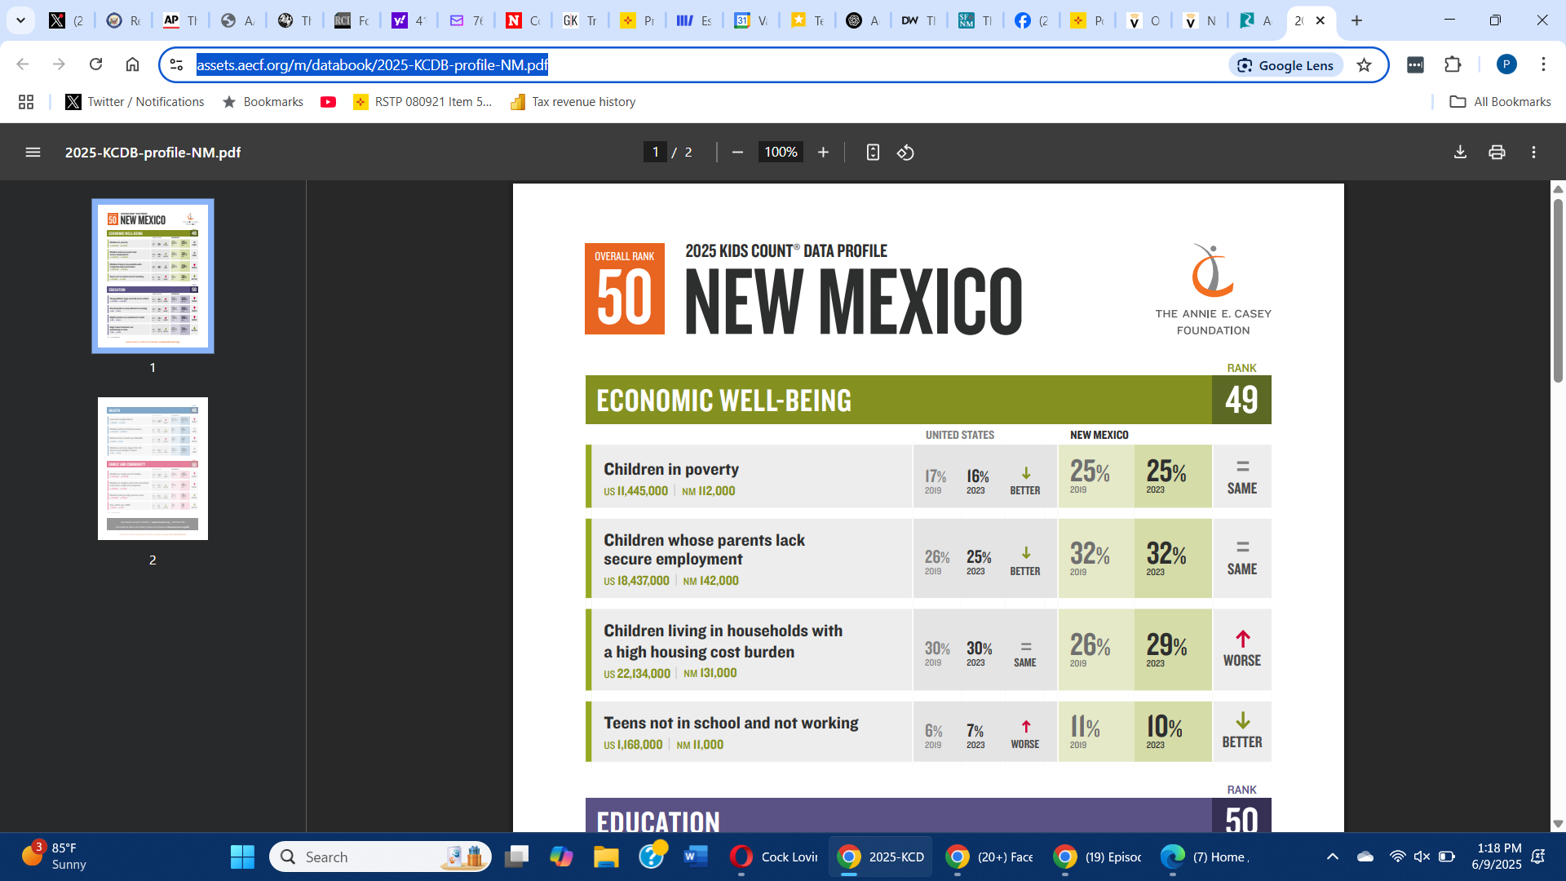Open Twitter / Notifications bookmark
Screen dimensions: 1566x881
[135, 102]
